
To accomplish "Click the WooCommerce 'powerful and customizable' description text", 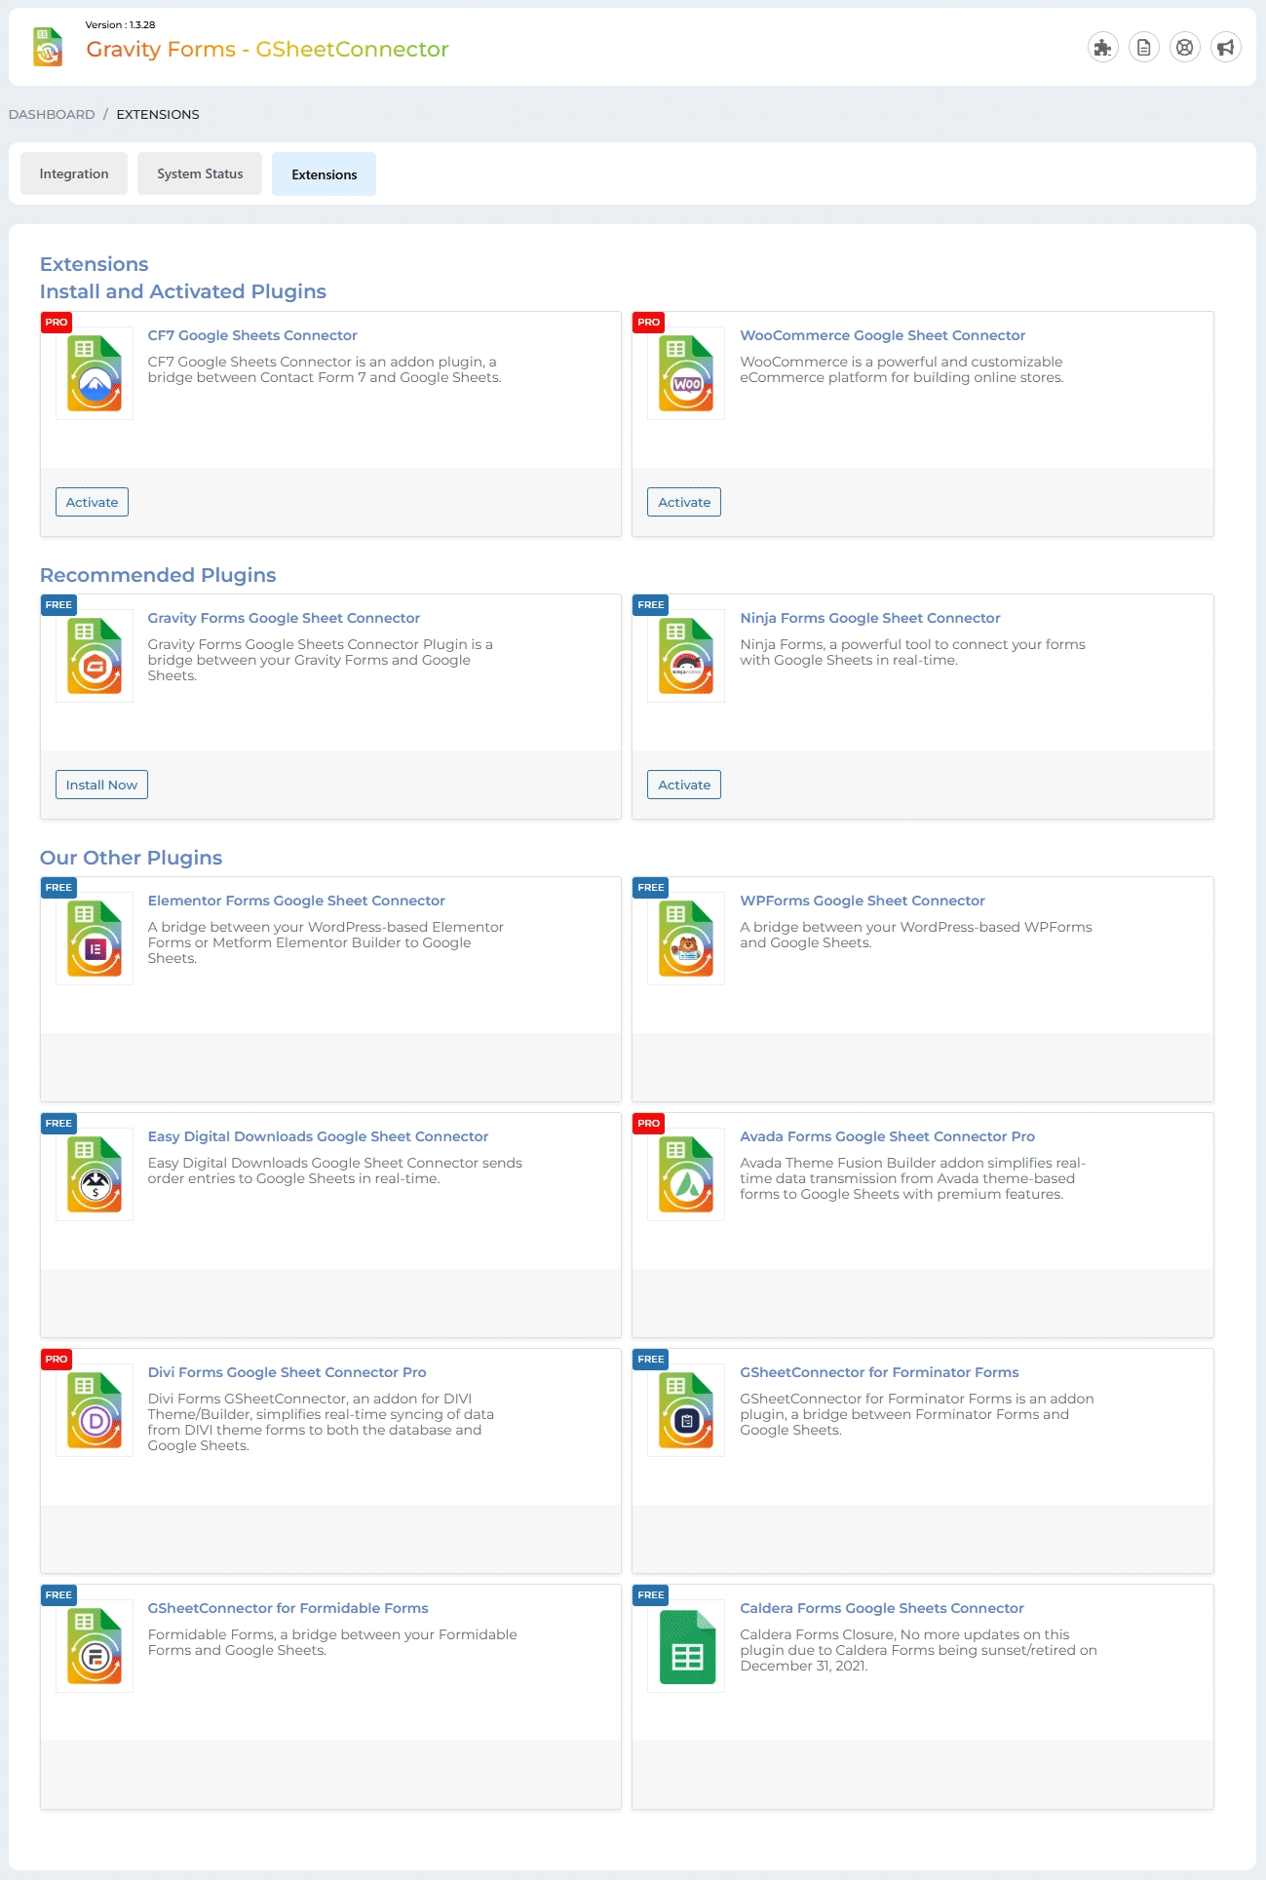I will pos(902,369).
